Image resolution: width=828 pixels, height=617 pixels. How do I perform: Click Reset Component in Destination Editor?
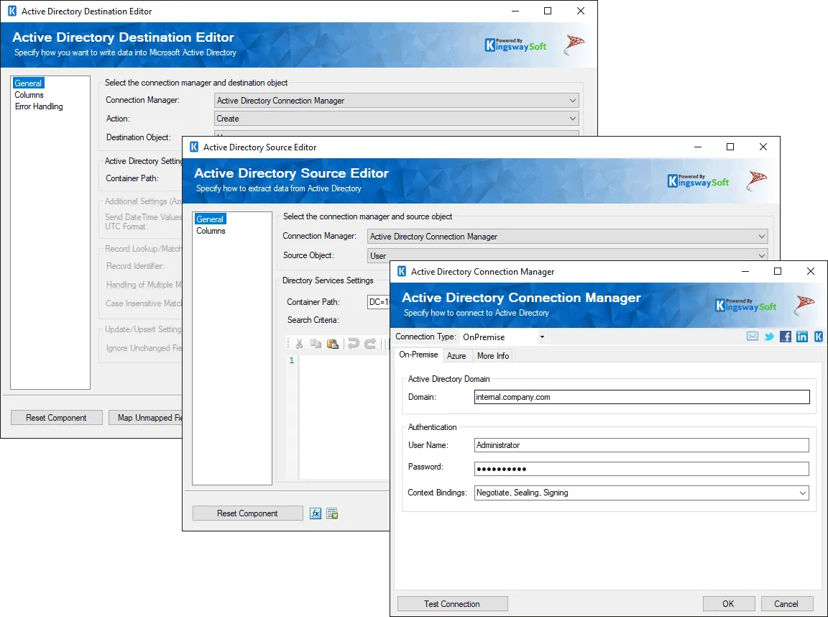click(56, 417)
